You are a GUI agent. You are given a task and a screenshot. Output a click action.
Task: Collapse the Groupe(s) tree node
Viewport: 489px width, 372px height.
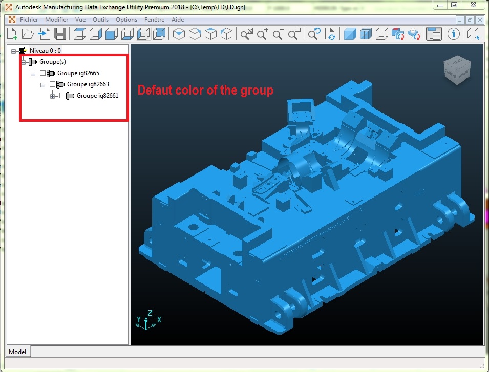coord(23,61)
